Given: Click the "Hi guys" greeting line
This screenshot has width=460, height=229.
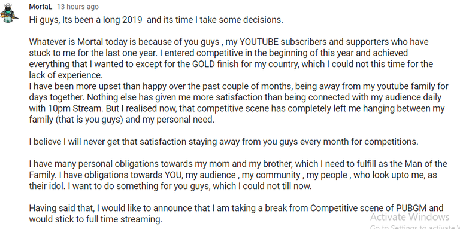Looking at the screenshot, I should (156, 20).
